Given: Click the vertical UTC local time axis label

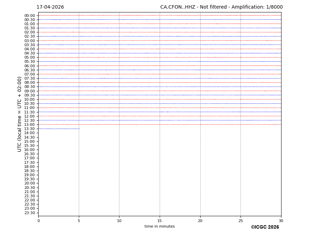Looking at the screenshot, I should pos(20,114).
